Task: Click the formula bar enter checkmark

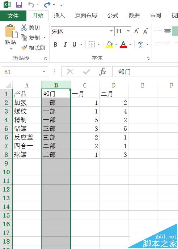Action: tap(86, 72)
